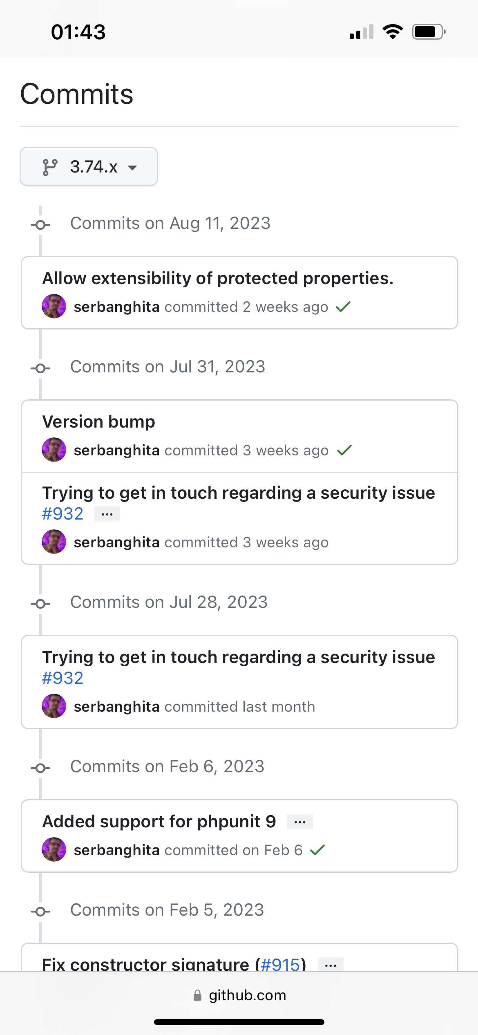Screen dimensions: 478x1035
Task: Open the 3.74.x branch selector dropdown
Action: [89, 167]
